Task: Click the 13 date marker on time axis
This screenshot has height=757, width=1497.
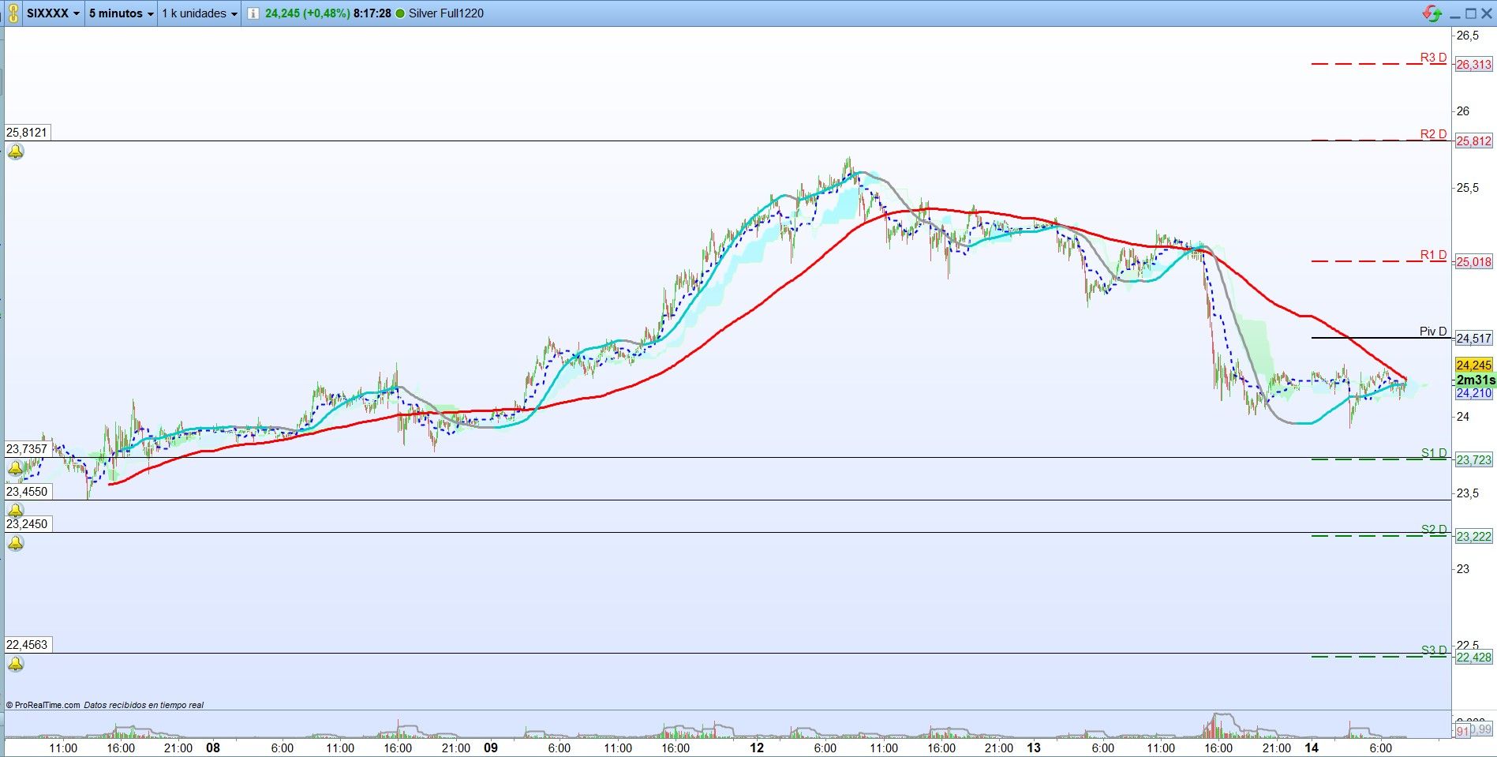Action: click(1034, 748)
